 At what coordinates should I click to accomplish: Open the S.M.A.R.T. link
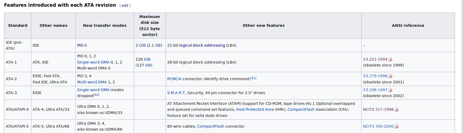[x=176, y=93]
